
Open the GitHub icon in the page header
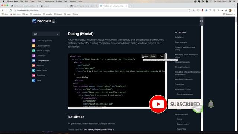[x=202, y=21]
